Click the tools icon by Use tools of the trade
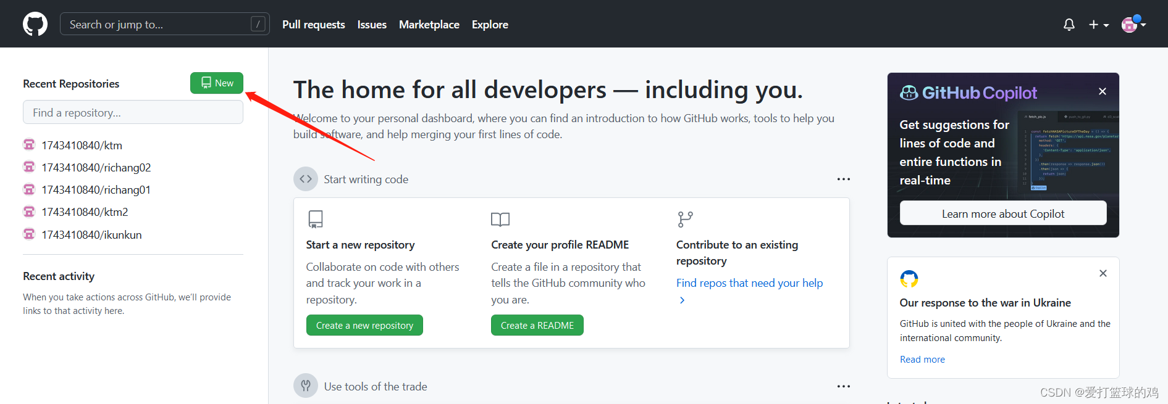Viewport: 1168px width, 404px height. (x=306, y=386)
